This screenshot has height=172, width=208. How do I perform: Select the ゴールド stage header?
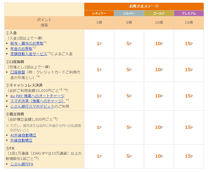coord(159,13)
